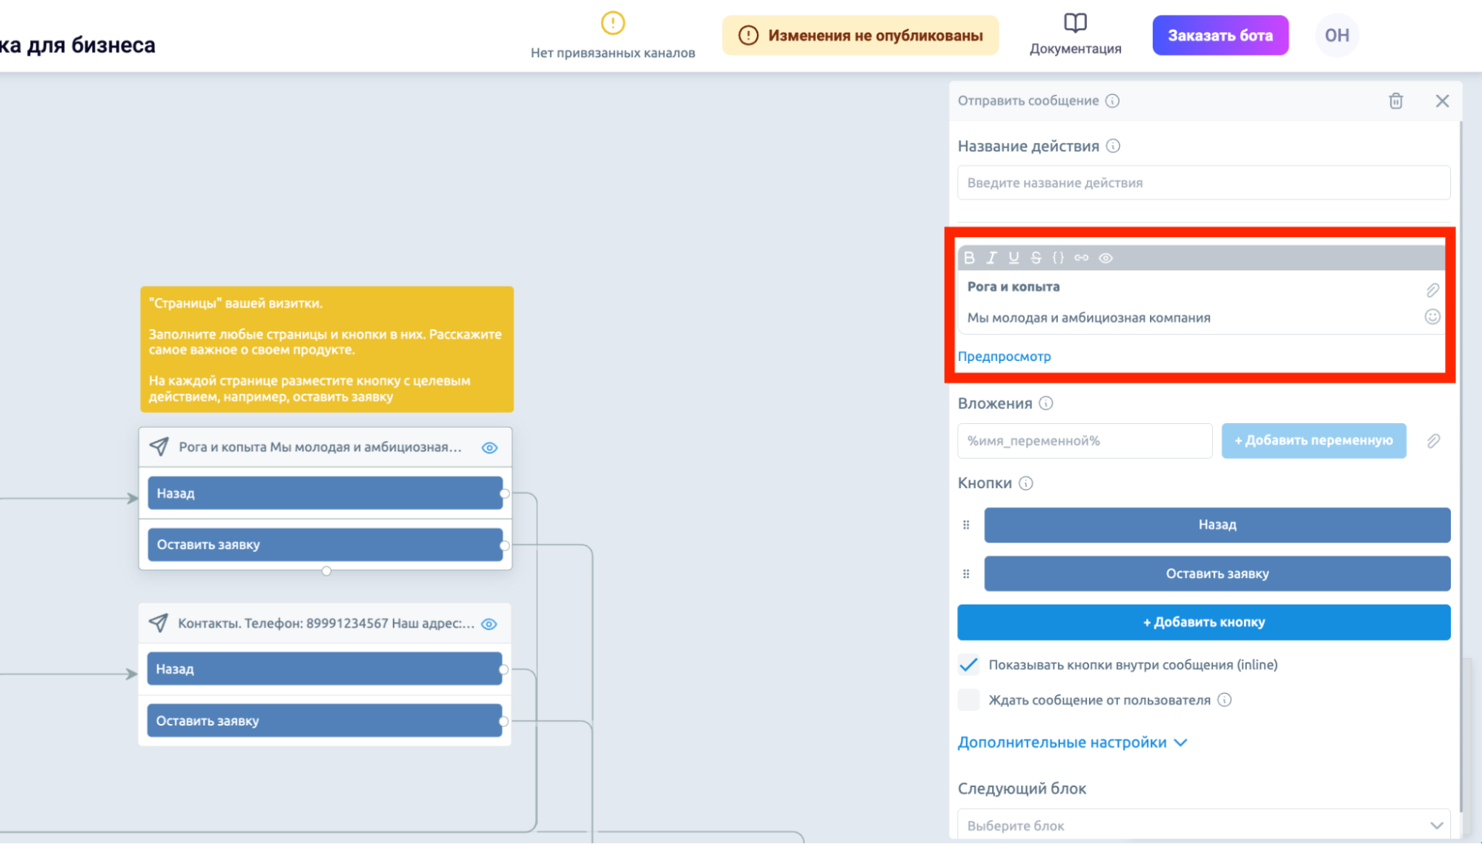This screenshot has height=844, width=1482.
Task: Enable Ждать сообщение от пользователя
Action: click(x=968, y=700)
